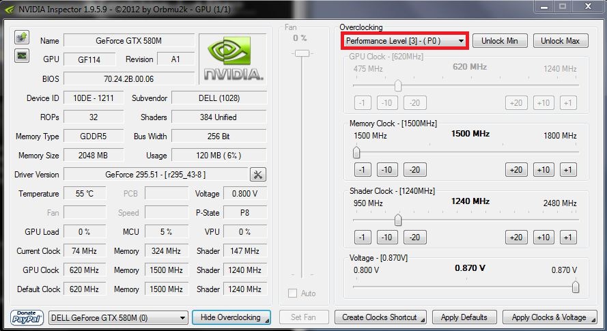
Task: Increase Memory Clock by 1 MHz
Action: pos(568,169)
